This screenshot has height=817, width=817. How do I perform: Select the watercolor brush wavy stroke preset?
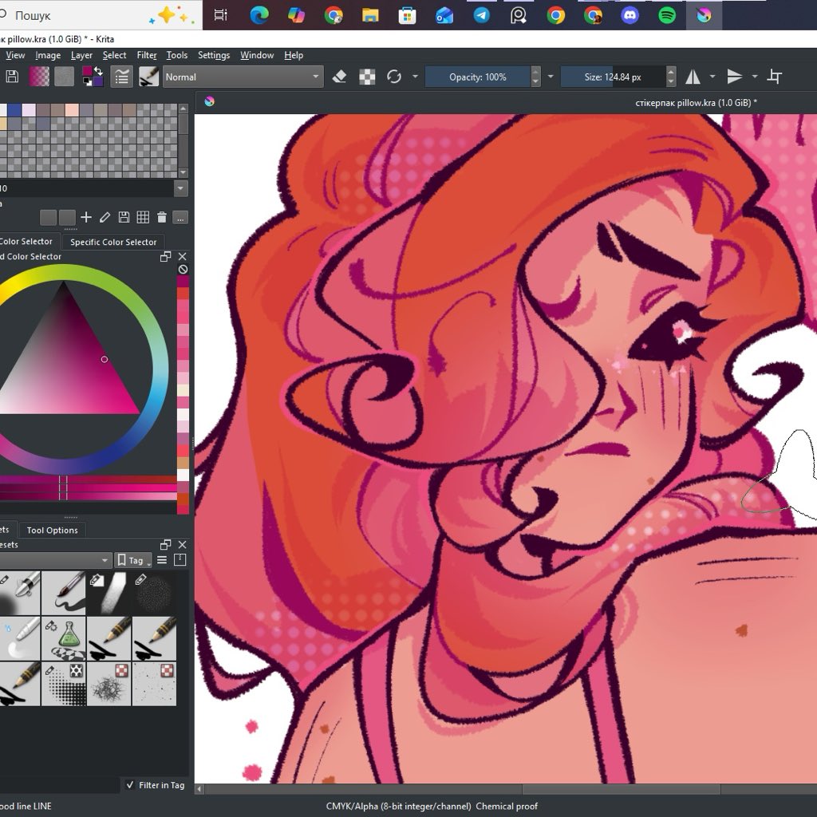click(x=64, y=593)
